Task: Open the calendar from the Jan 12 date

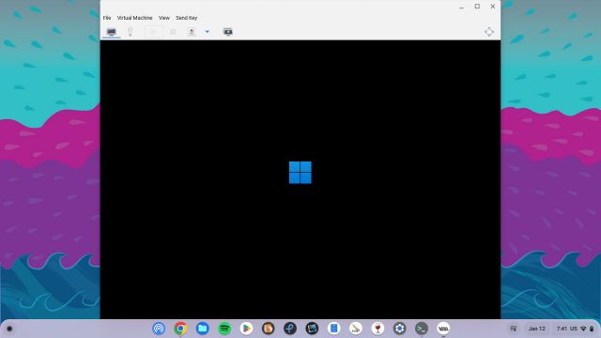Action: [x=536, y=329]
